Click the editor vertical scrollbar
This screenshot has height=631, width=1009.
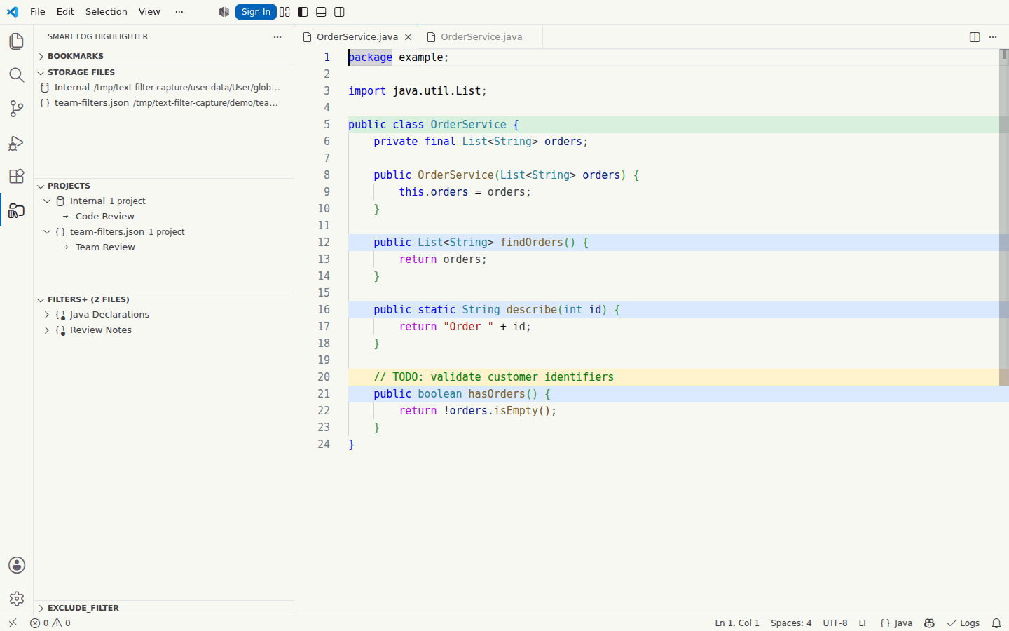point(1004,217)
